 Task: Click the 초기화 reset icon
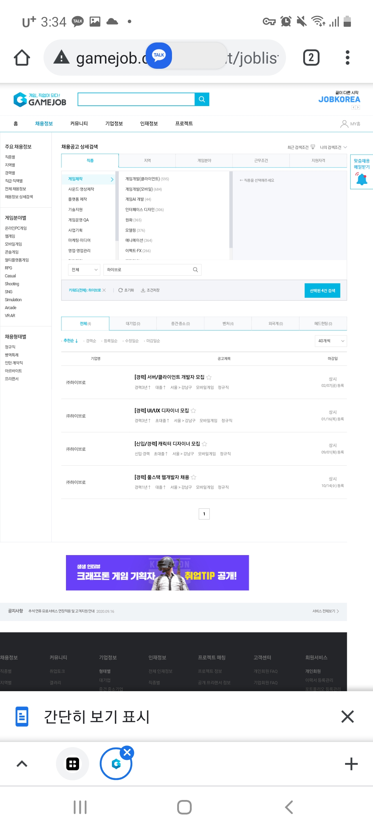point(121,290)
